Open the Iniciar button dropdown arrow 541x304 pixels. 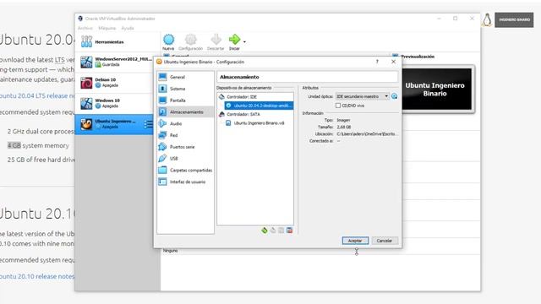244,41
